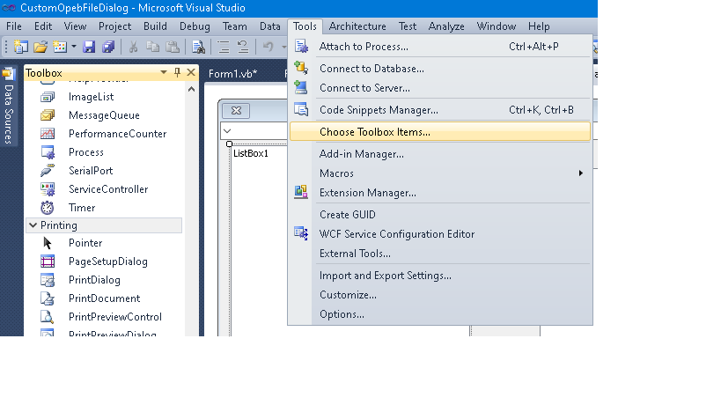Open the Data menu
The height and width of the screenshot is (405, 721).
pos(270,26)
